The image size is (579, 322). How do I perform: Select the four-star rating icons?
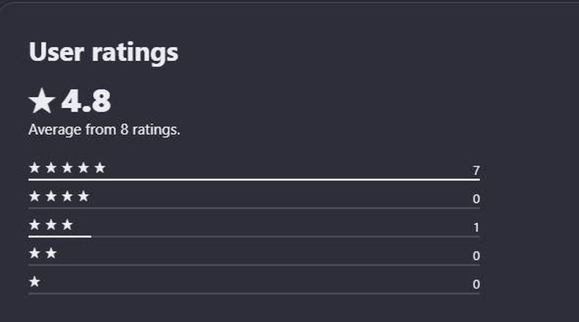tap(59, 197)
